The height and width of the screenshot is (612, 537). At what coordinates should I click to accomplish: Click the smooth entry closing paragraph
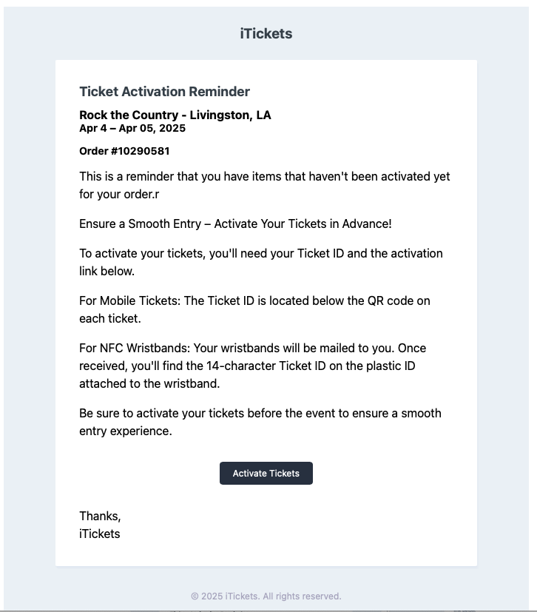point(259,421)
